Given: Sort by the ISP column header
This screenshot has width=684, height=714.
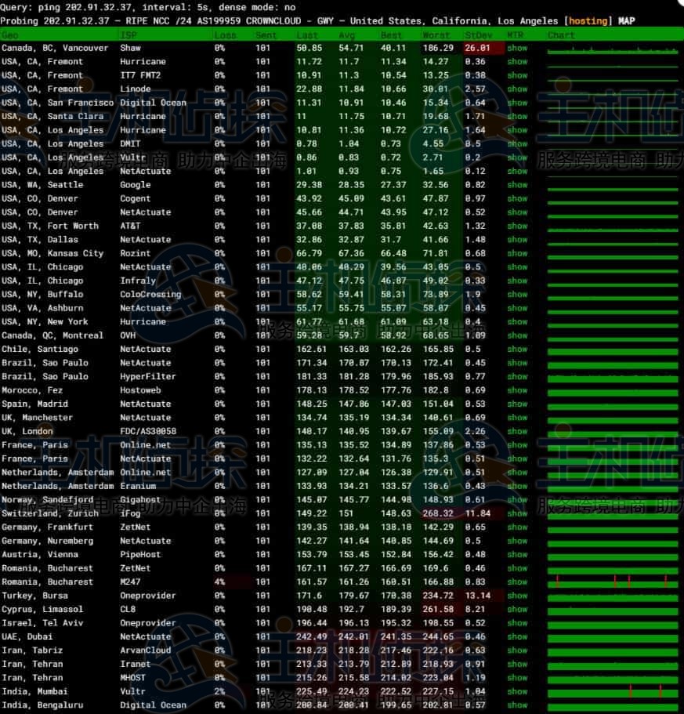Looking at the screenshot, I should point(128,35).
